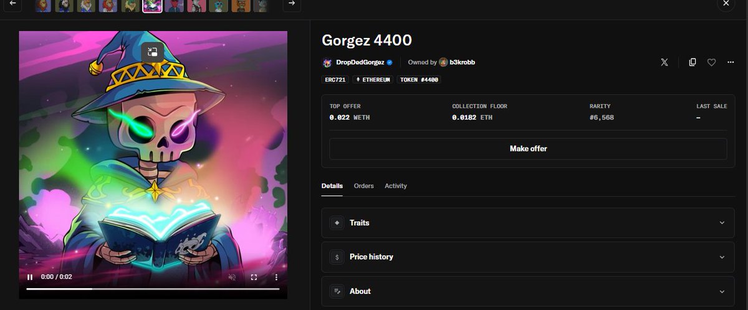
Task: Expand the About section chevron
Action: 722,291
